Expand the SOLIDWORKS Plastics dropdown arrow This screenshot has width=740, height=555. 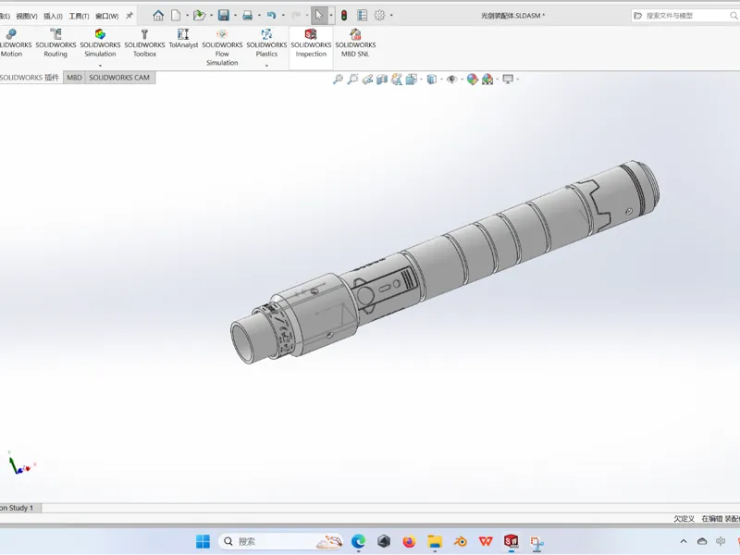266,65
